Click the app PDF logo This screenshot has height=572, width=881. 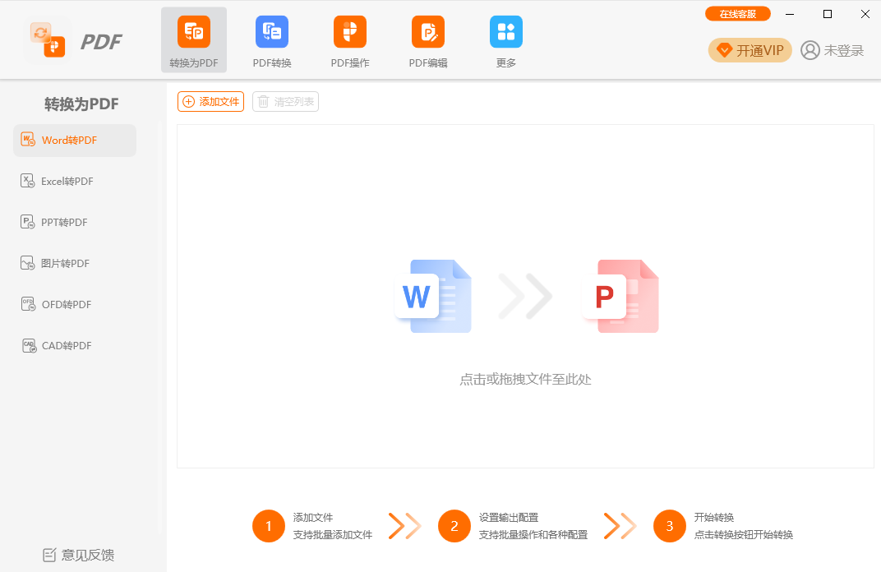[75, 40]
